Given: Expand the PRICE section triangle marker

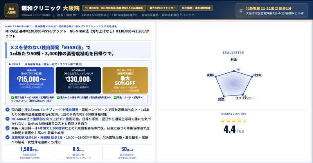Looking at the screenshot, I should [x=11, y=64].
